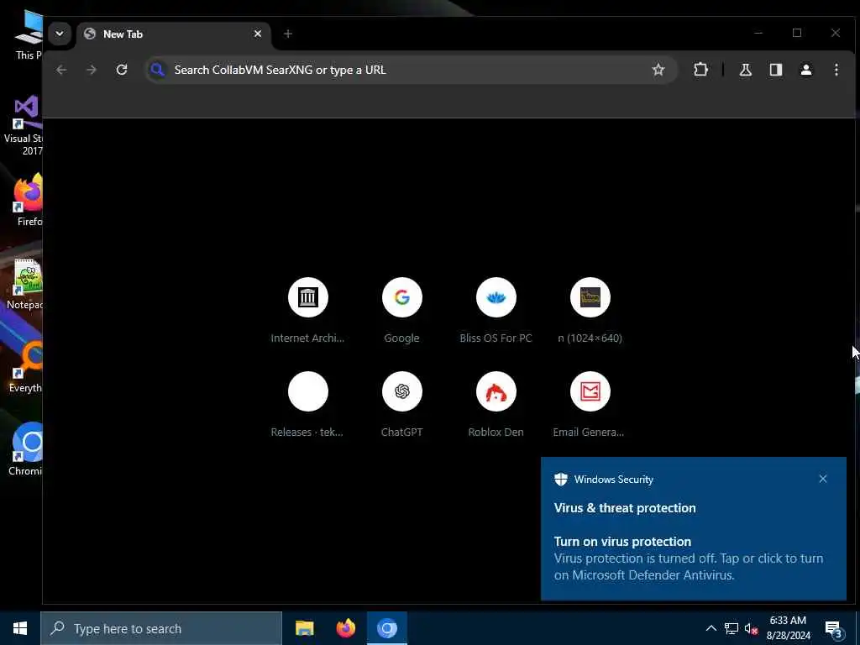Open File Explorer from the taskbar
This screenshot has height=645, width=860.
[x=304, y=628]
